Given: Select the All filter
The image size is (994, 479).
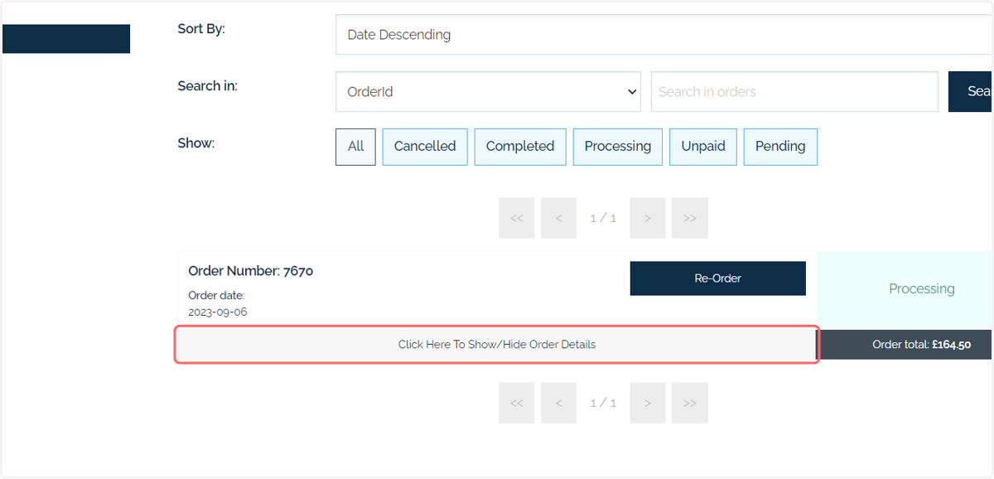Looking at the screenshot, I should [x=355, y=147].
